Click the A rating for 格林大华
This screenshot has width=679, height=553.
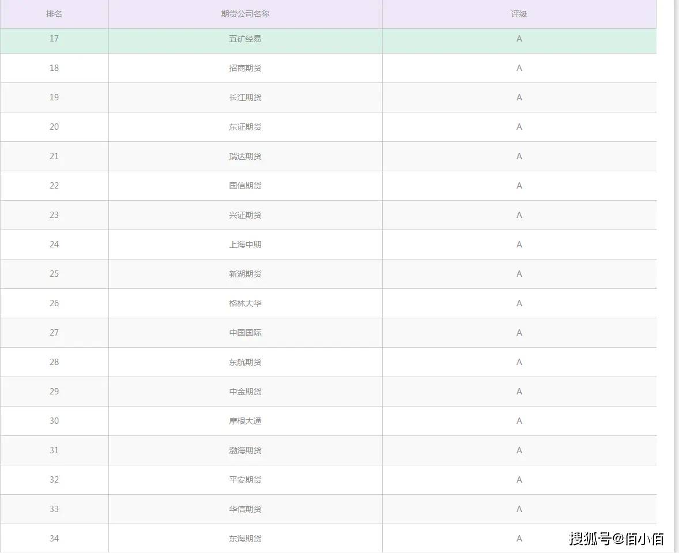[519, 303]
